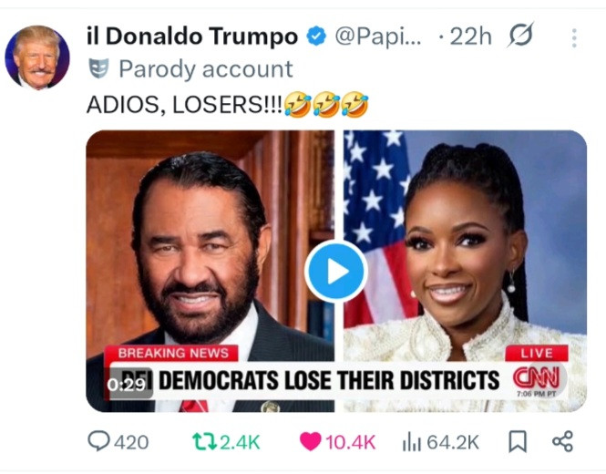
Task: Click the Parody account mask icon
Action: coord(98,68)
